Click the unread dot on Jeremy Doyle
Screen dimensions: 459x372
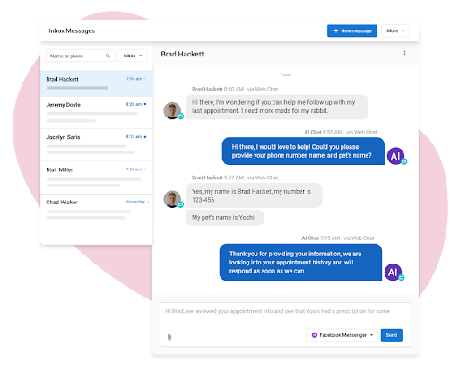coord(145,104)
